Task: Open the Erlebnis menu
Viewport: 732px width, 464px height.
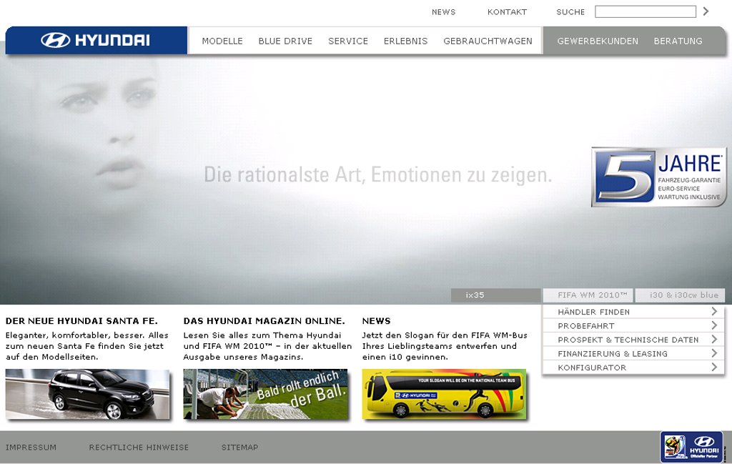Action: [406, 41]
